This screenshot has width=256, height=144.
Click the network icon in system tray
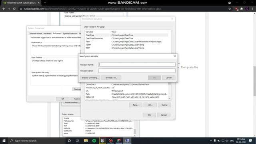pyautogui.click(x=223, y=141)
